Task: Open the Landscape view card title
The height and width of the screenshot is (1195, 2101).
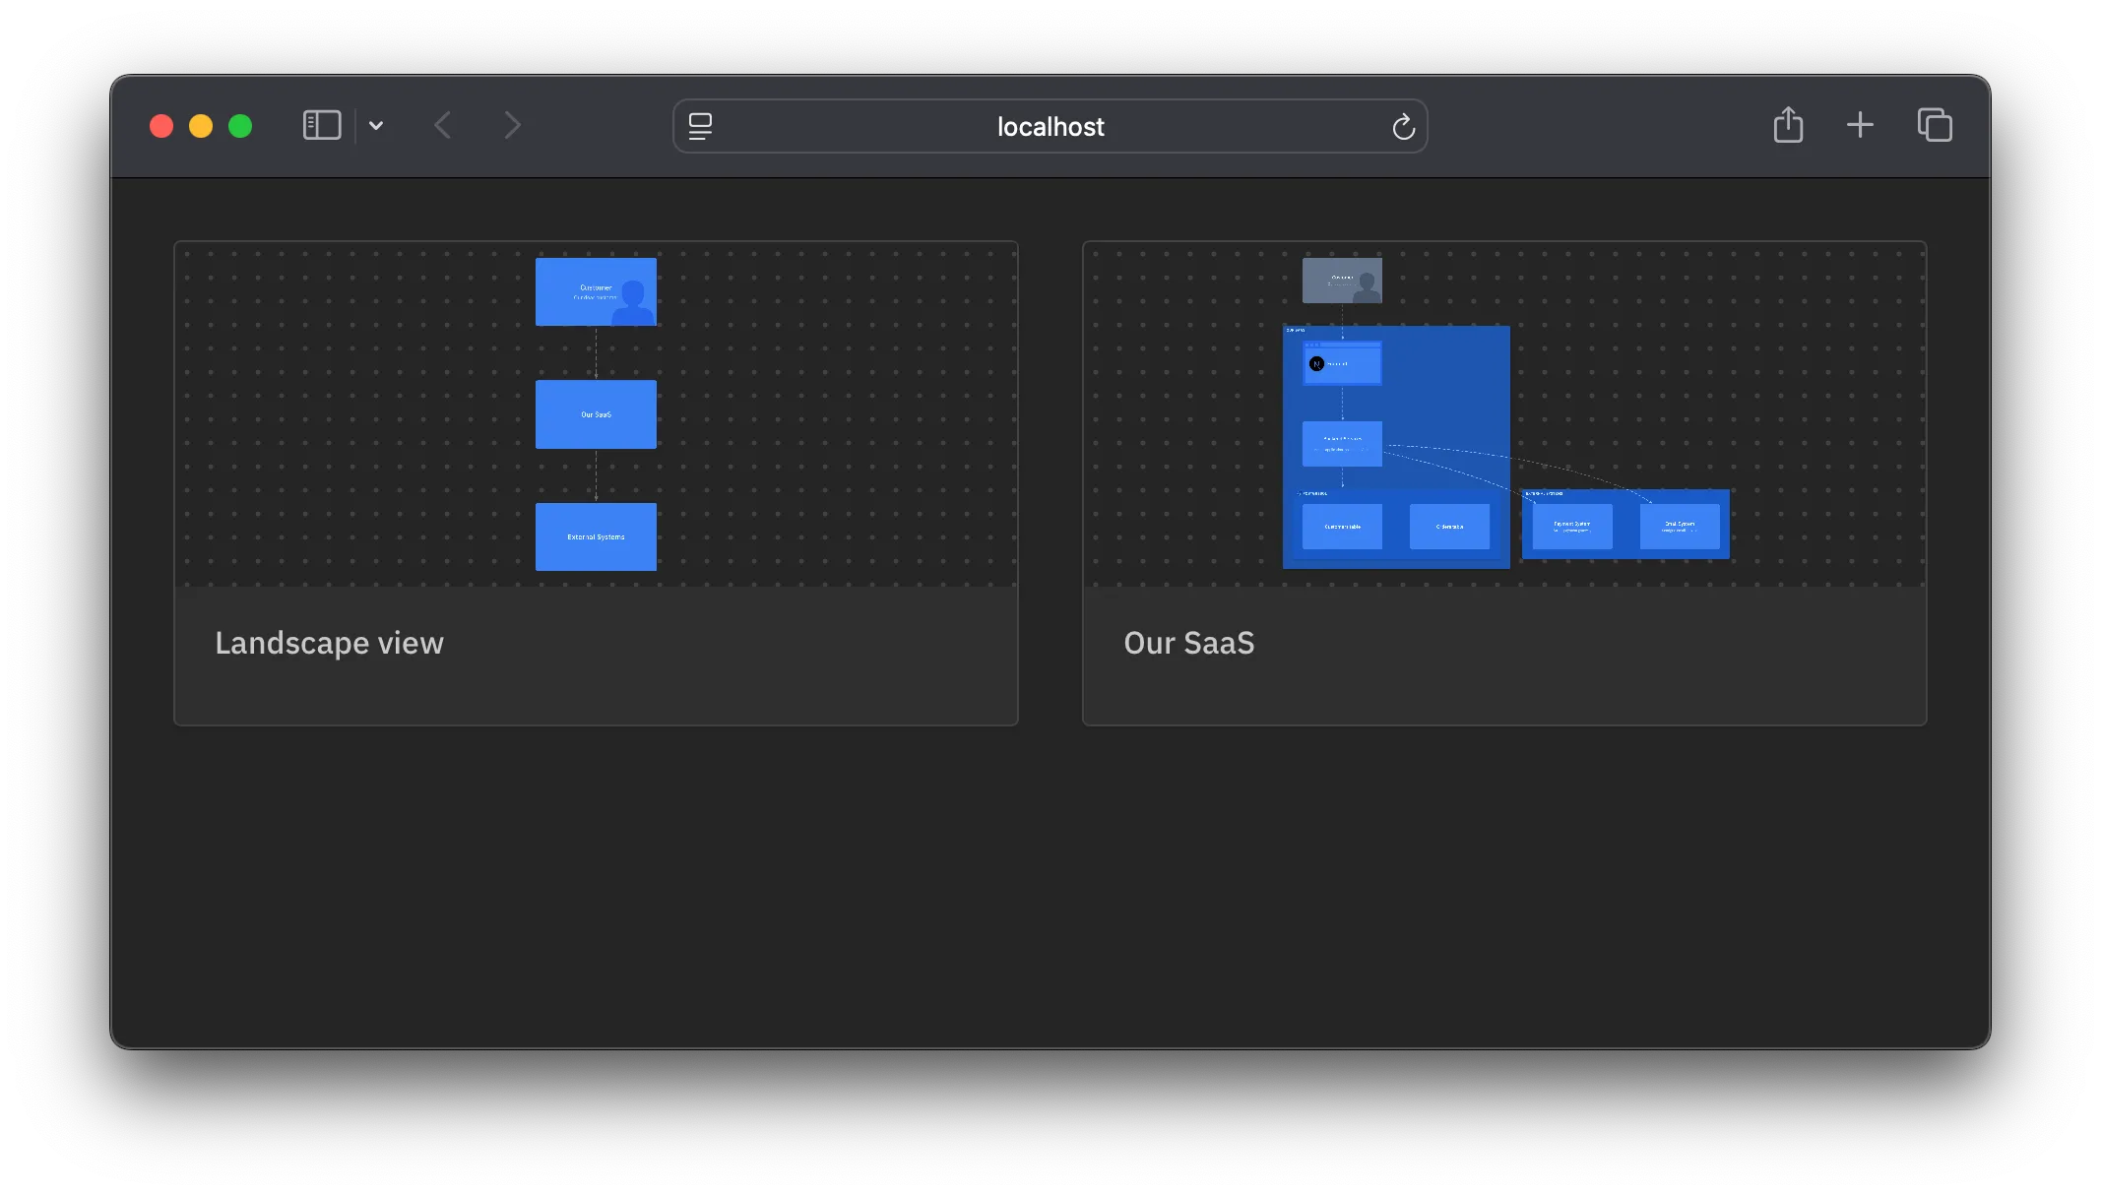Action: coord(329,643)
